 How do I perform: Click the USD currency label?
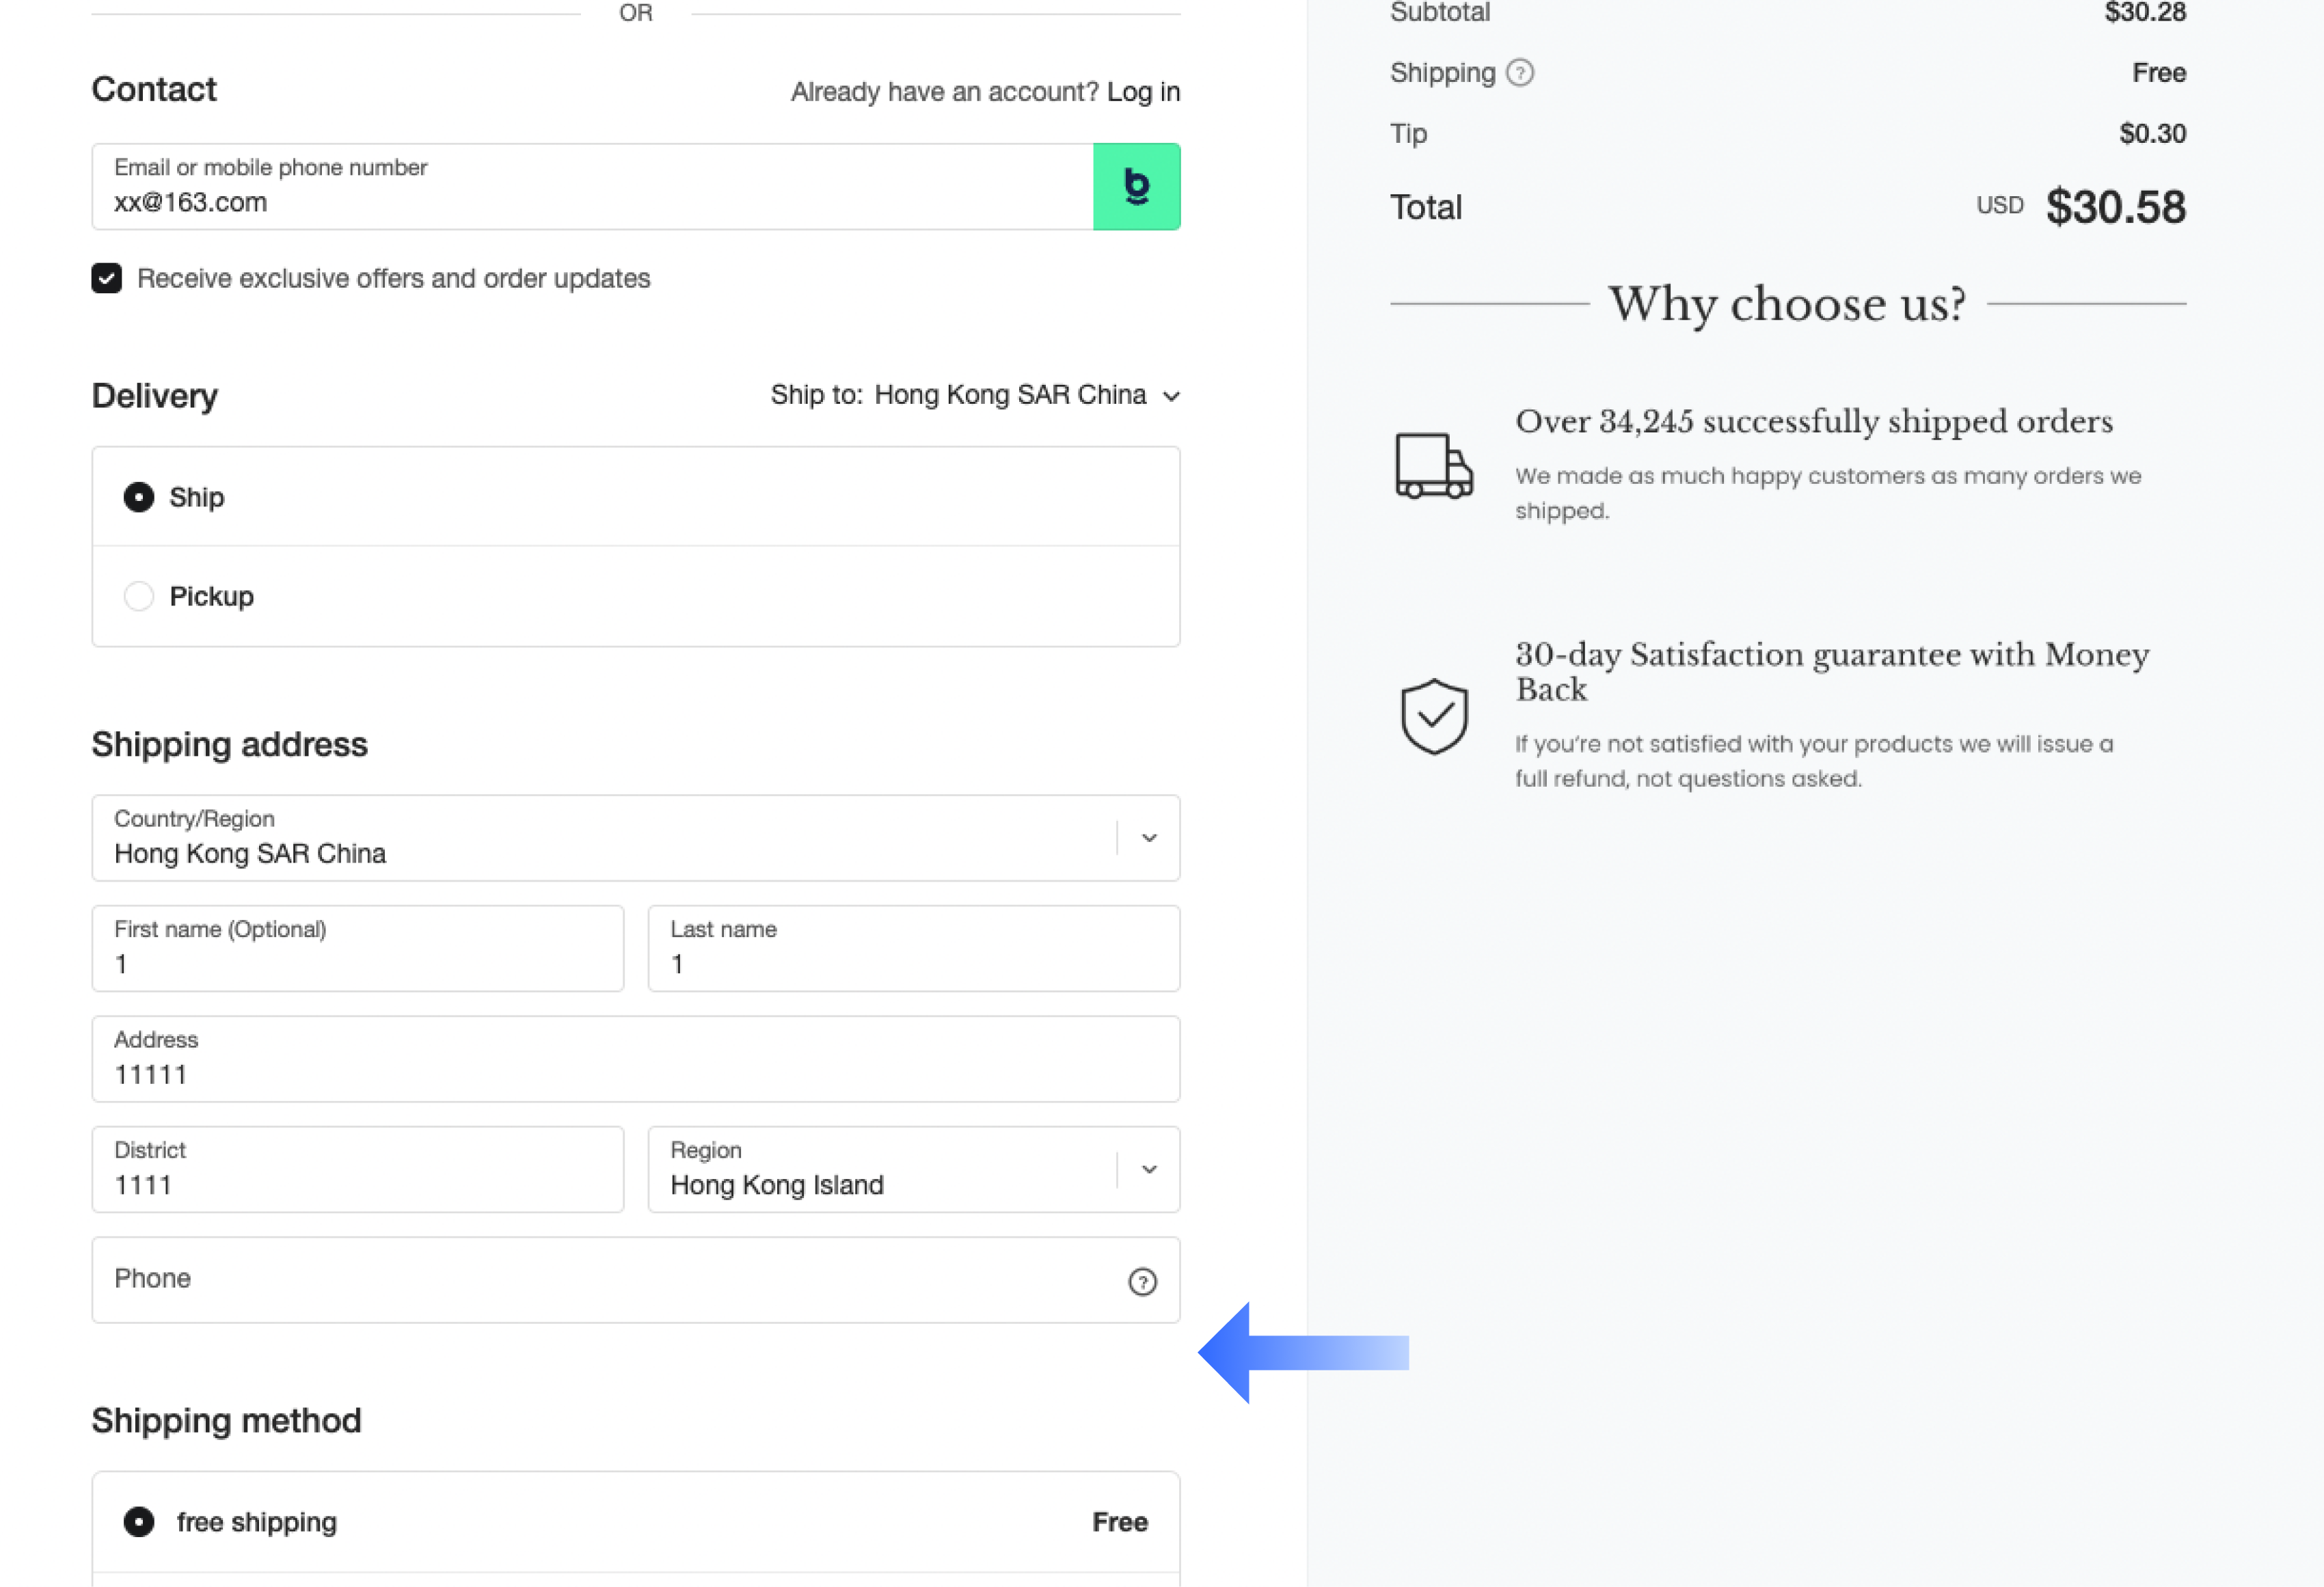click(2000, 205)
